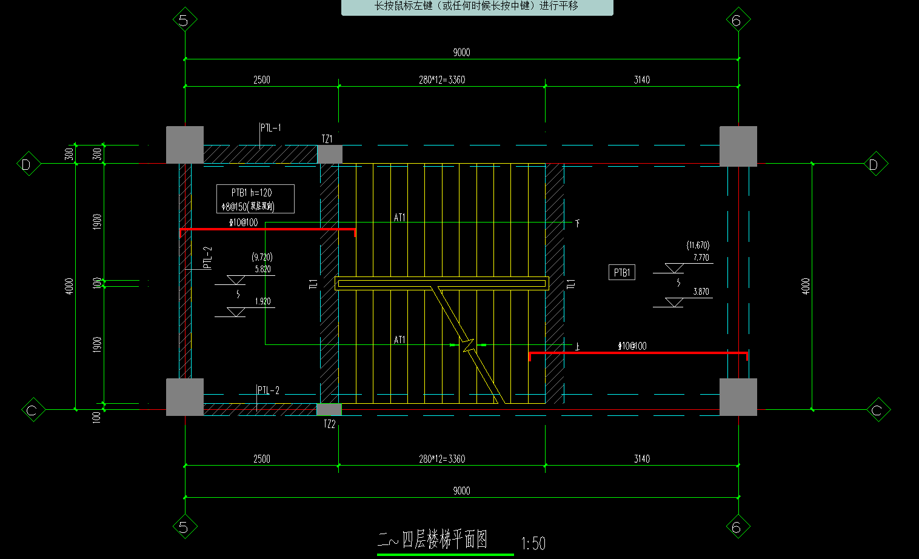Click the lower AT1 stair flight label
This screenshot has height=559, width=919.
coord(399,340)
